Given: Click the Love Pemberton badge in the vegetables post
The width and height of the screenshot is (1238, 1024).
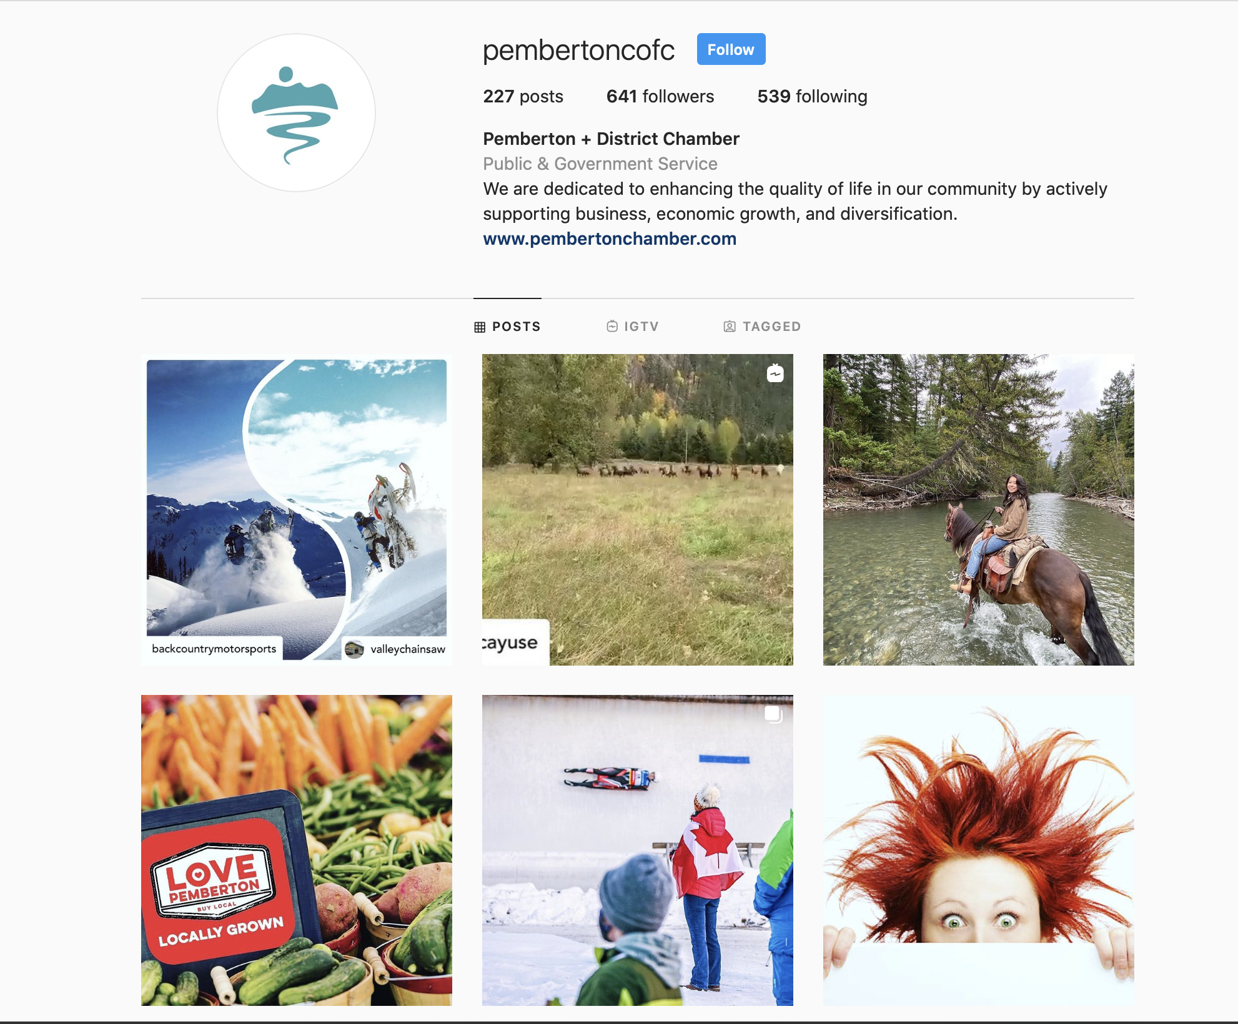Looking at the screenshot, I should point(213,880).
